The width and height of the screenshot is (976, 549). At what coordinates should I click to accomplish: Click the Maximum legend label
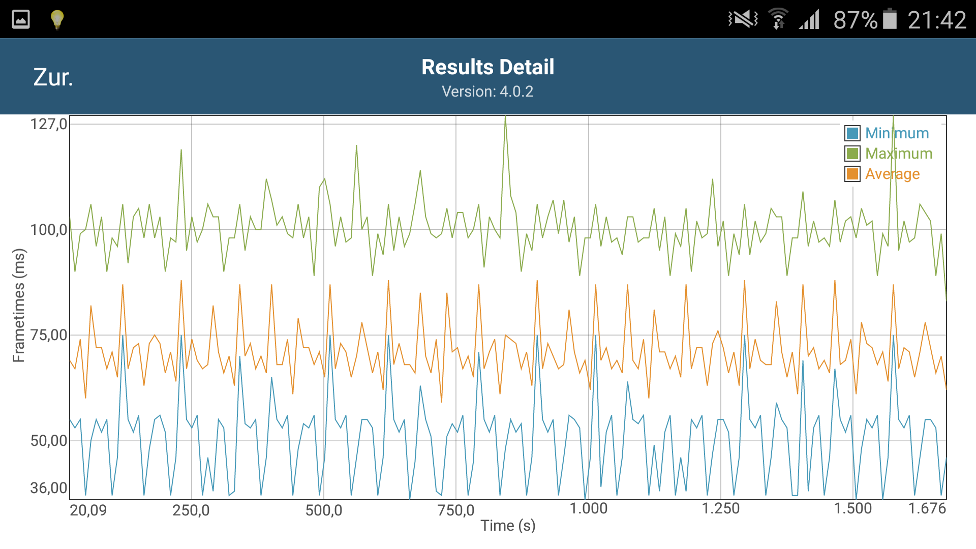pos(899,154)
